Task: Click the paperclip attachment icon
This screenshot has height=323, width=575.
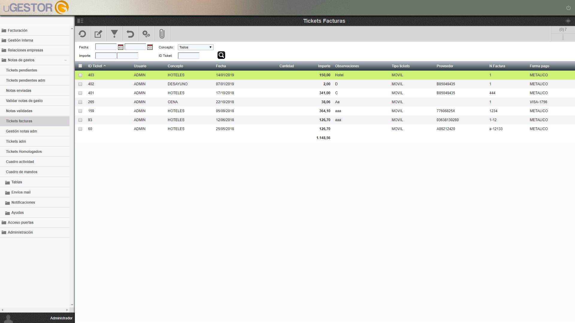Action: click(x=162, y=34)
